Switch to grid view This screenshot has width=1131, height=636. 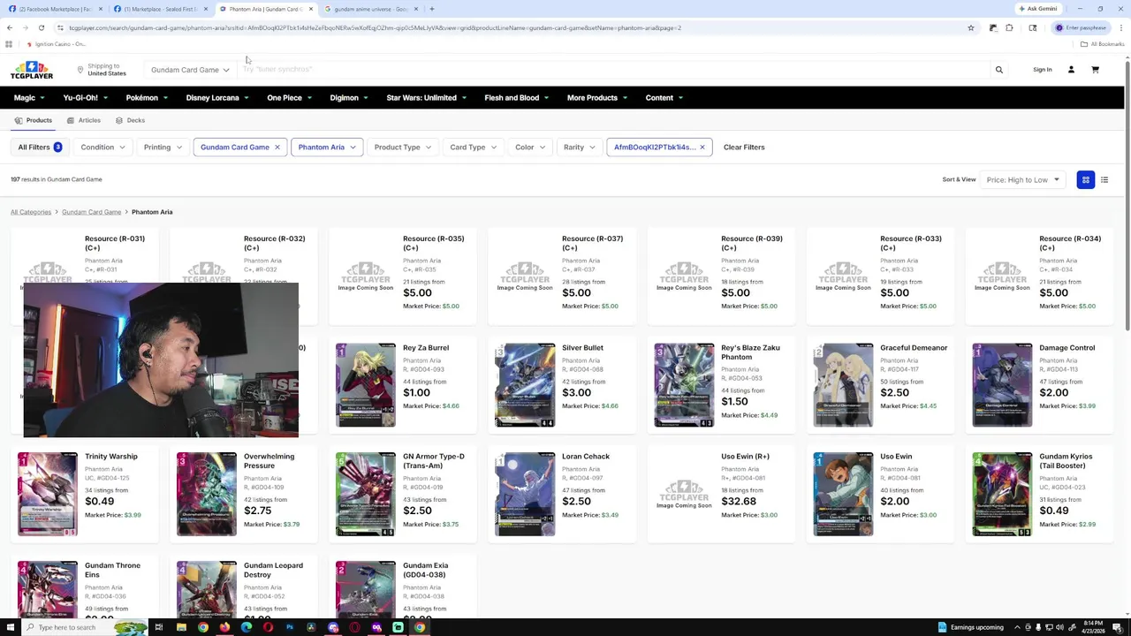[x=1086, y=180]
